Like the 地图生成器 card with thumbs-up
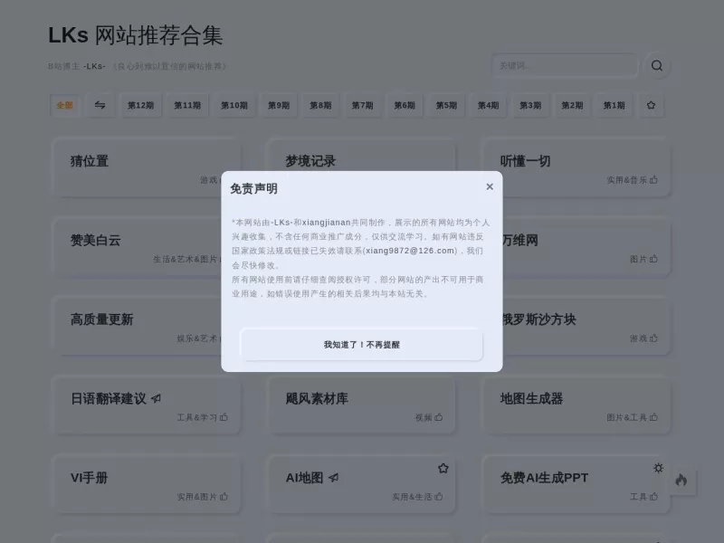Screen dimensions: 724x543 pyautogui.click(x=653, y=417)
